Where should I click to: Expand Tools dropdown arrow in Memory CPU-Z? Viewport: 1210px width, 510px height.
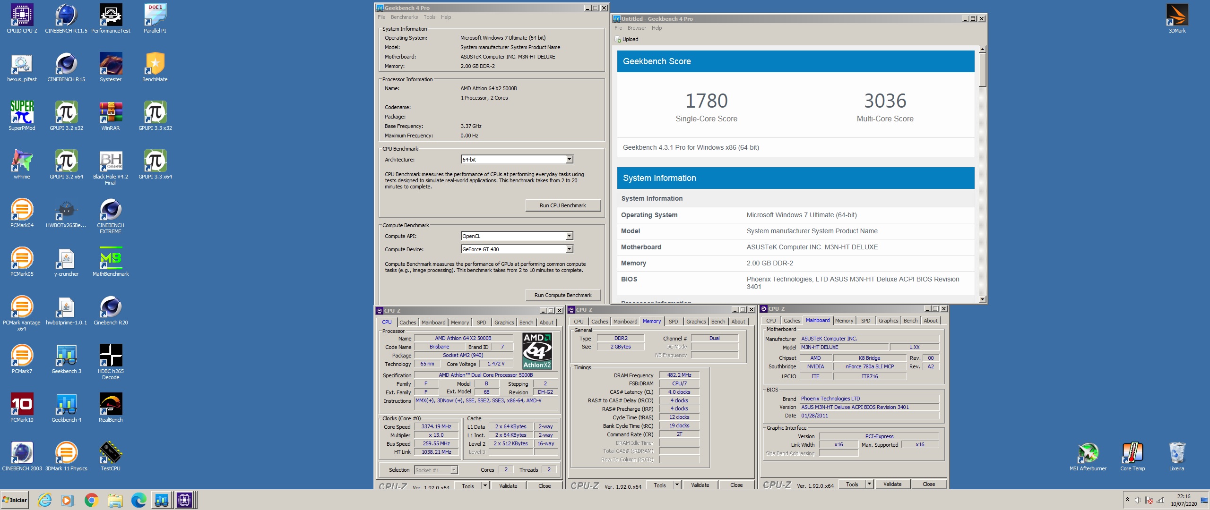(677, 485)
